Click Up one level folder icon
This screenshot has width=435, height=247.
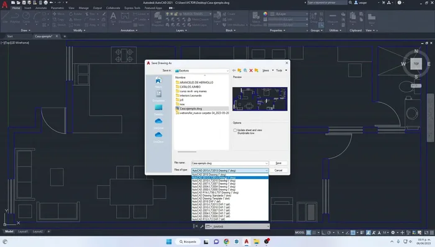point(239,70)
